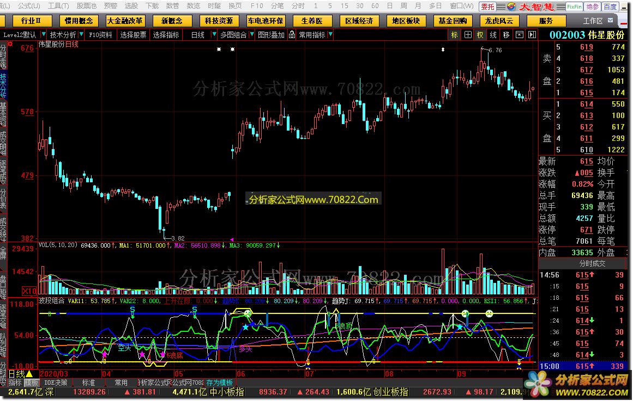Click the 科技资源 sector button
Viewport: 633px width, 401px height.
[x=219, y=21]
